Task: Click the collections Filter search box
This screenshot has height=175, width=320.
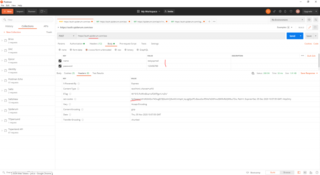Action: coord(27,20)
